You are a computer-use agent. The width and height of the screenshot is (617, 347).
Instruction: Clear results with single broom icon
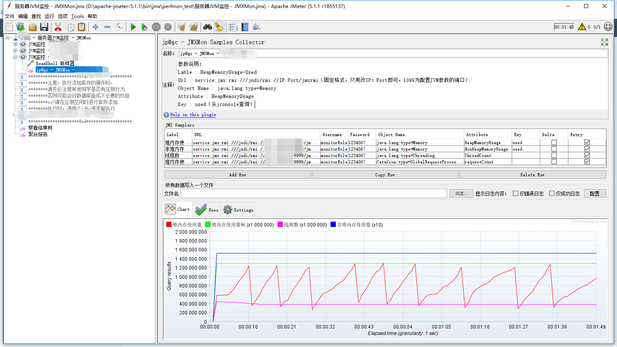click(x=182, y=27)
